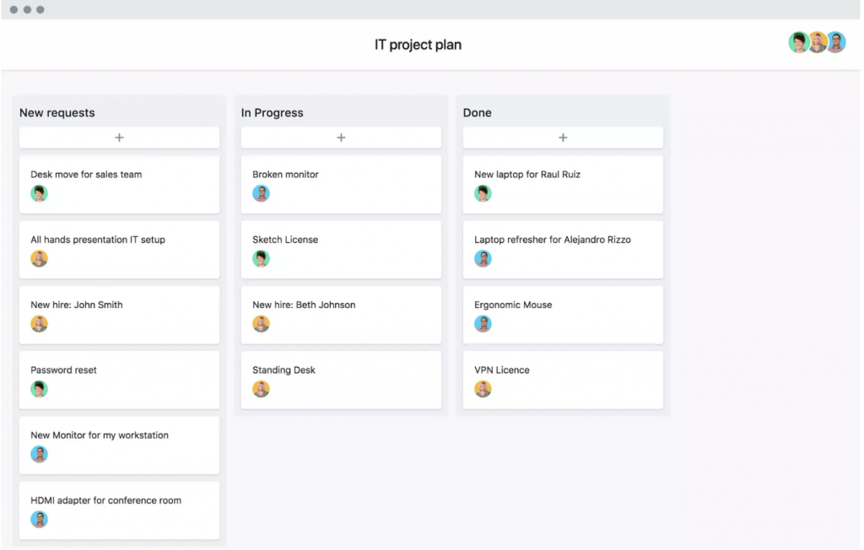Click the avatar on the VPN Licence card
The image size is (864, 550).
coord(483,389)
